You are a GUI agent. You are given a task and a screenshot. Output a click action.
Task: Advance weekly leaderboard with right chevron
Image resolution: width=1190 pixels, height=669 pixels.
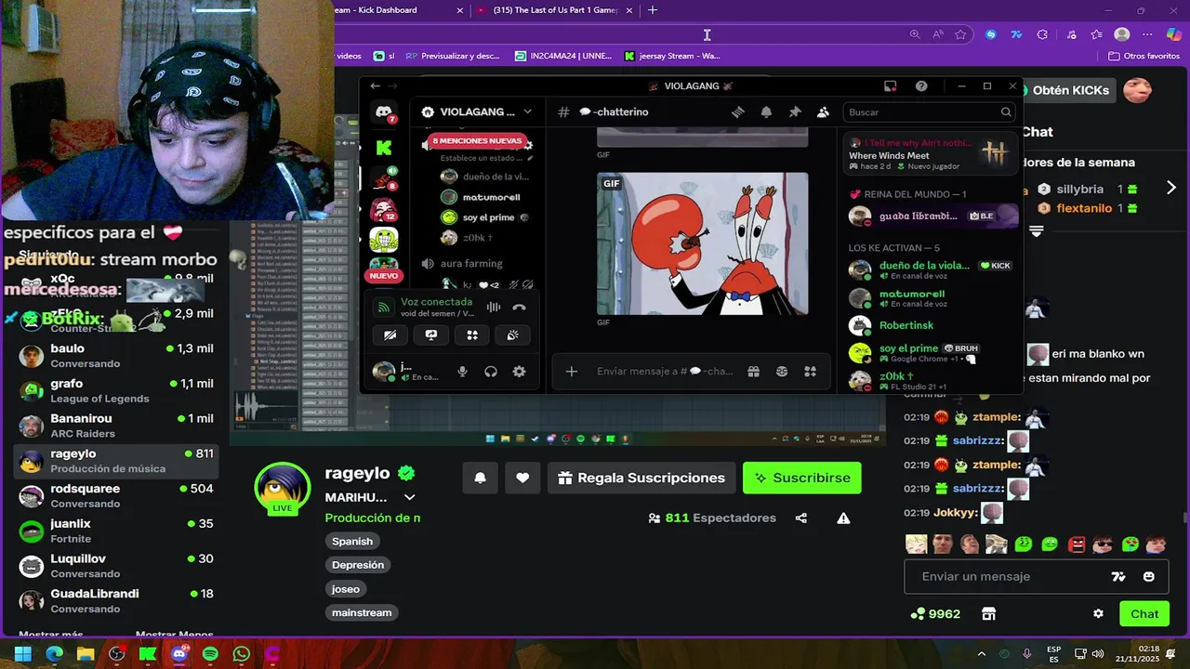coord(1170,188)
